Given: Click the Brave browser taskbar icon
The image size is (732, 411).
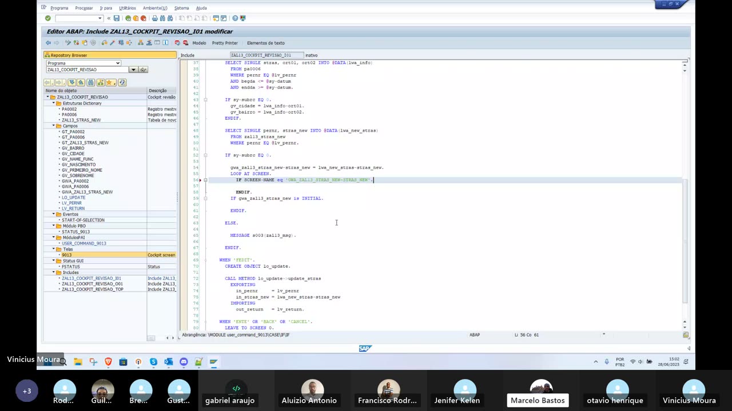Looking at the screenshot, I should [x=108, y=362].
